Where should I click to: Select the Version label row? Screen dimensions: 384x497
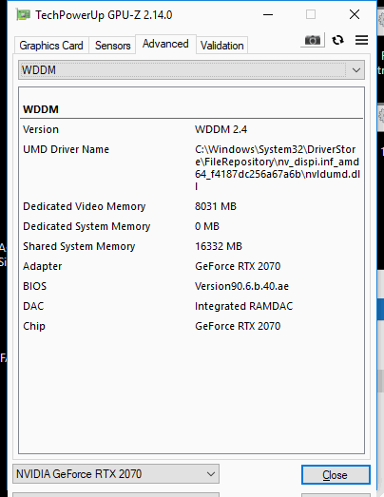click(41, 129)
